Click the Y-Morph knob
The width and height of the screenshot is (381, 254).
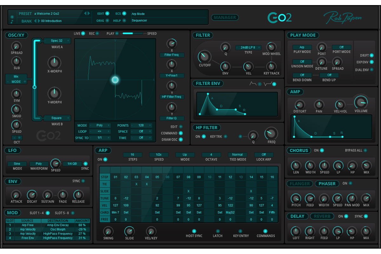tap(54, 93)
